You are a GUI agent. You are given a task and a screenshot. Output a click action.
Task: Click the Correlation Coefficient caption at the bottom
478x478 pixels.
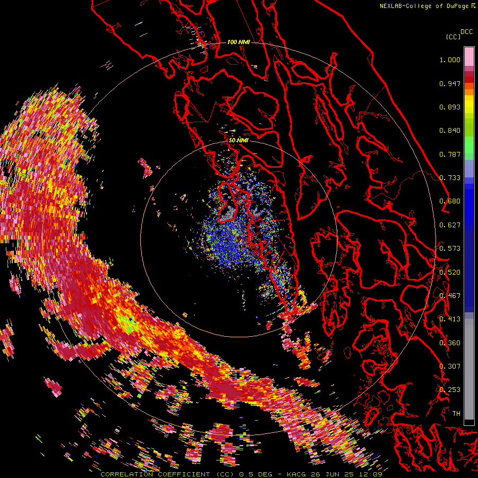pyautogui.click(x=242, y=474)
